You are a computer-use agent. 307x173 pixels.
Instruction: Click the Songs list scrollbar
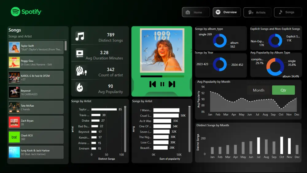(66, 46)
